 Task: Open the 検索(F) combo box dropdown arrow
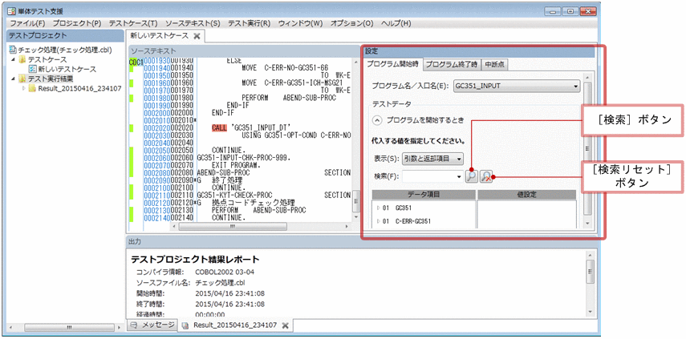(x=458, y=176)
